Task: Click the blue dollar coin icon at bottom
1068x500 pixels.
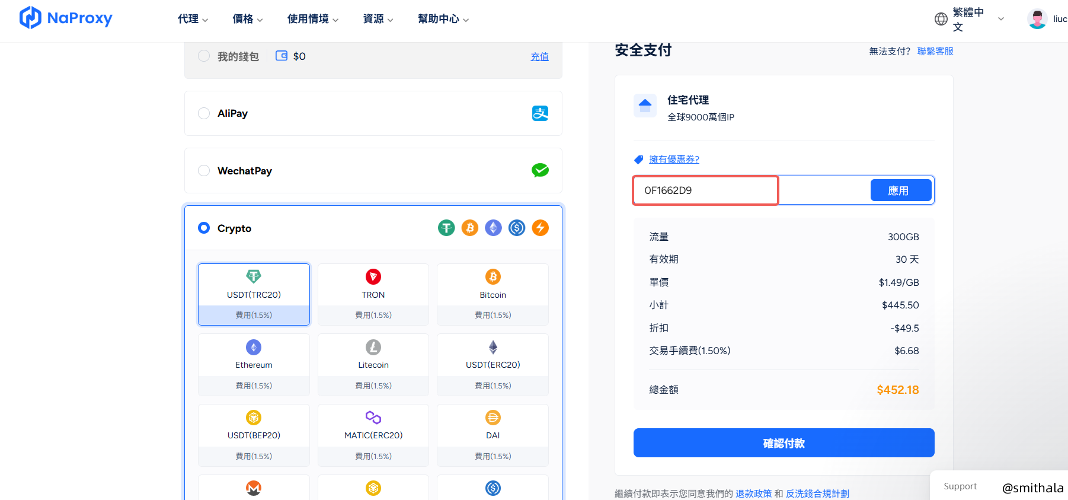Action: (x=493, y=488)
